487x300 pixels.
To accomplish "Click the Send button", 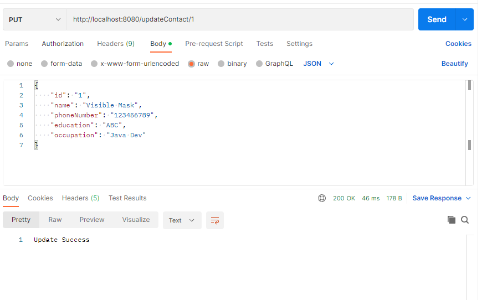I will (437, 19).
